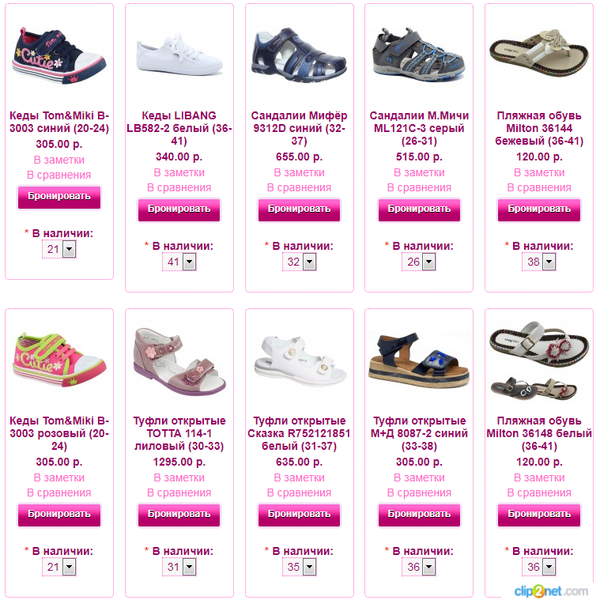Open the Сандалии Мифёр 9312D синий title
600x600 pixels.
pos(300,128)
